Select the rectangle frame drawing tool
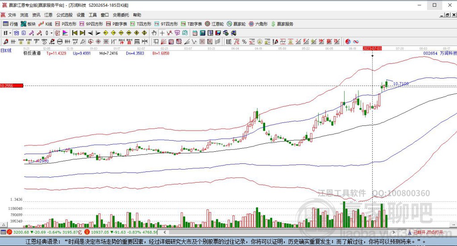 pyautogui.click(x=156, y=42)
